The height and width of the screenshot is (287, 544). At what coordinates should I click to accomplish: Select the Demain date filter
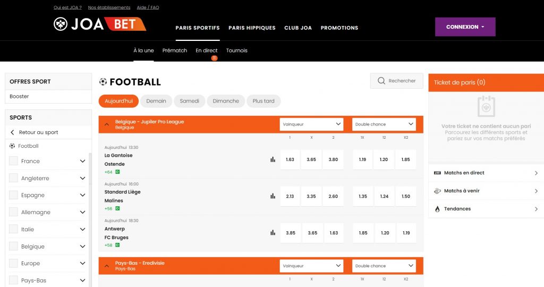pos(156,101)
